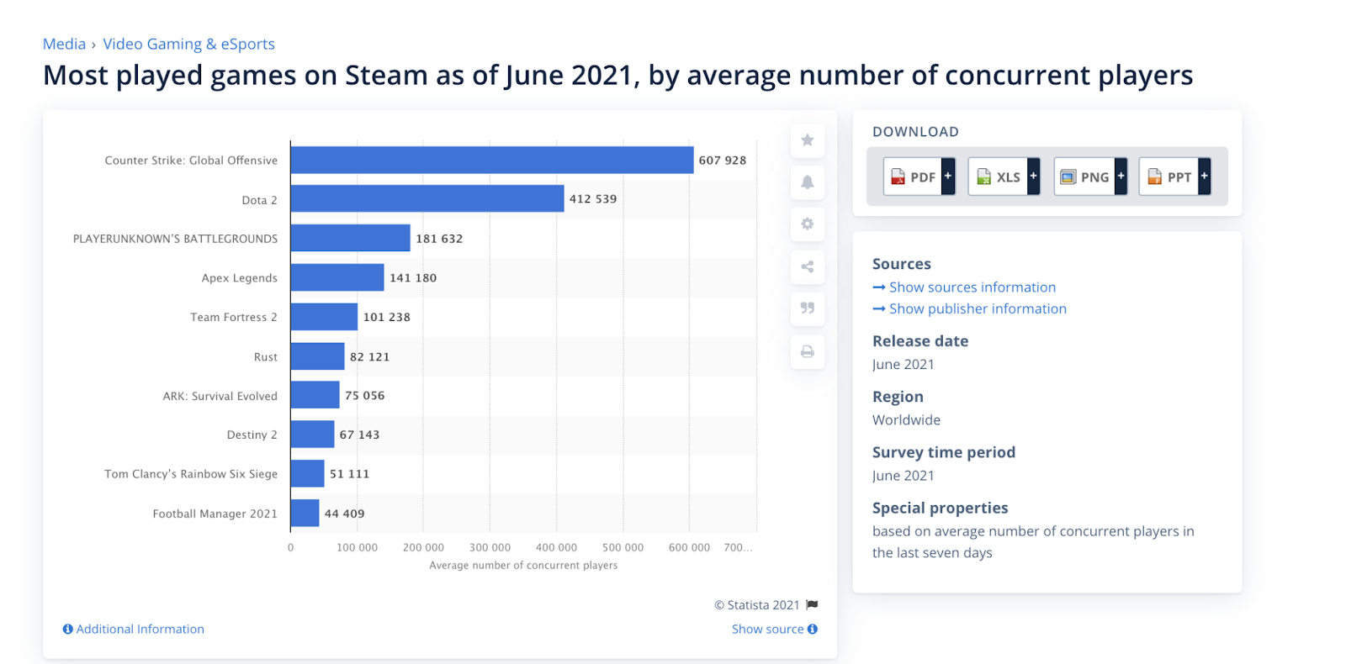
Task: Click the quotation mark citation icon
Action: (807, 308)
